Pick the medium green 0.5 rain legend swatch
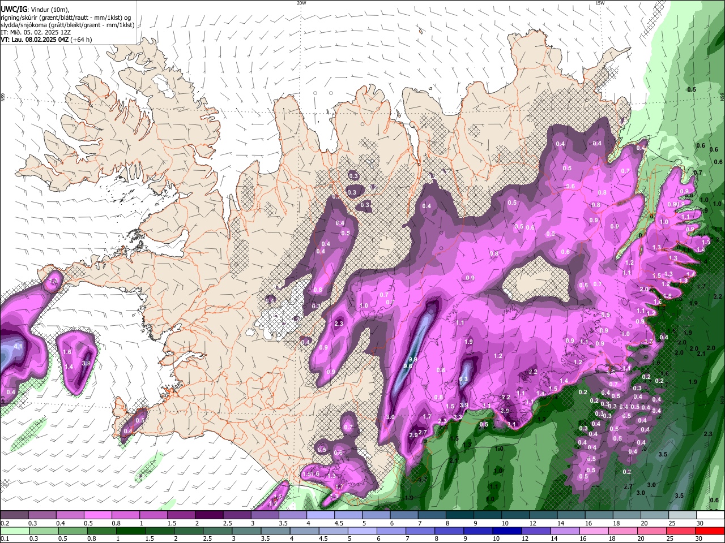This screenshot has width=725, height=543. 73,531
